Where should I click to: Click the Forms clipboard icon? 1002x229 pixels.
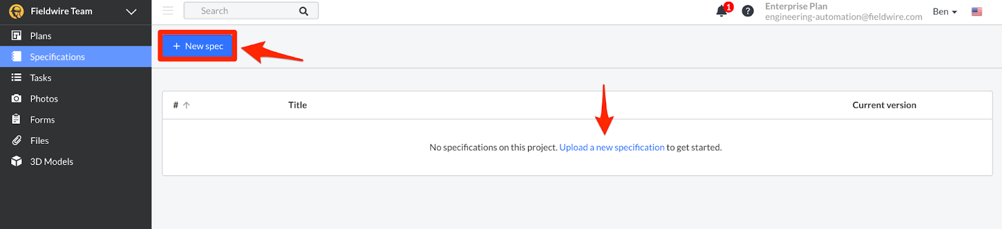point(16,120)
